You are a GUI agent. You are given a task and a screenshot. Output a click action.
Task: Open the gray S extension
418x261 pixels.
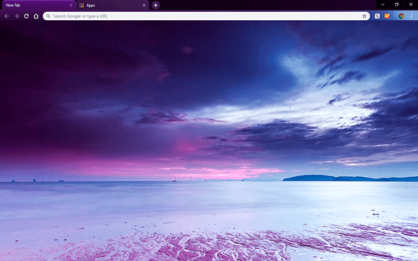378,16
